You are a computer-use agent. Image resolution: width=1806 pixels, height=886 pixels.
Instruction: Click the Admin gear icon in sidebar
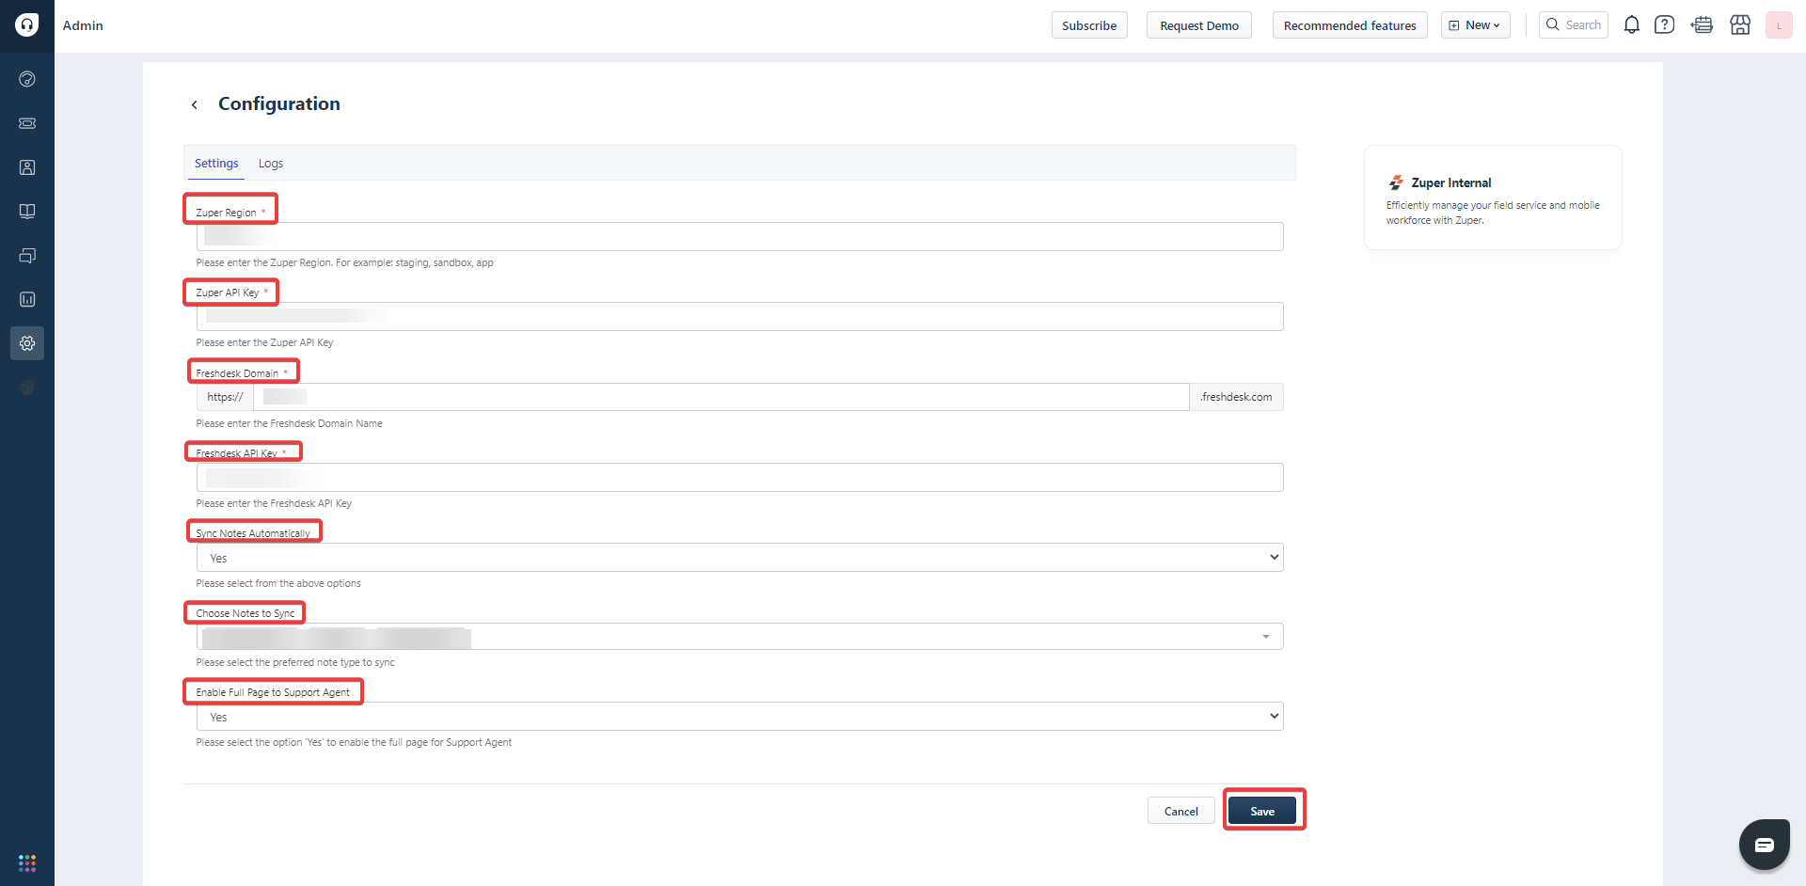click(27, 343)
